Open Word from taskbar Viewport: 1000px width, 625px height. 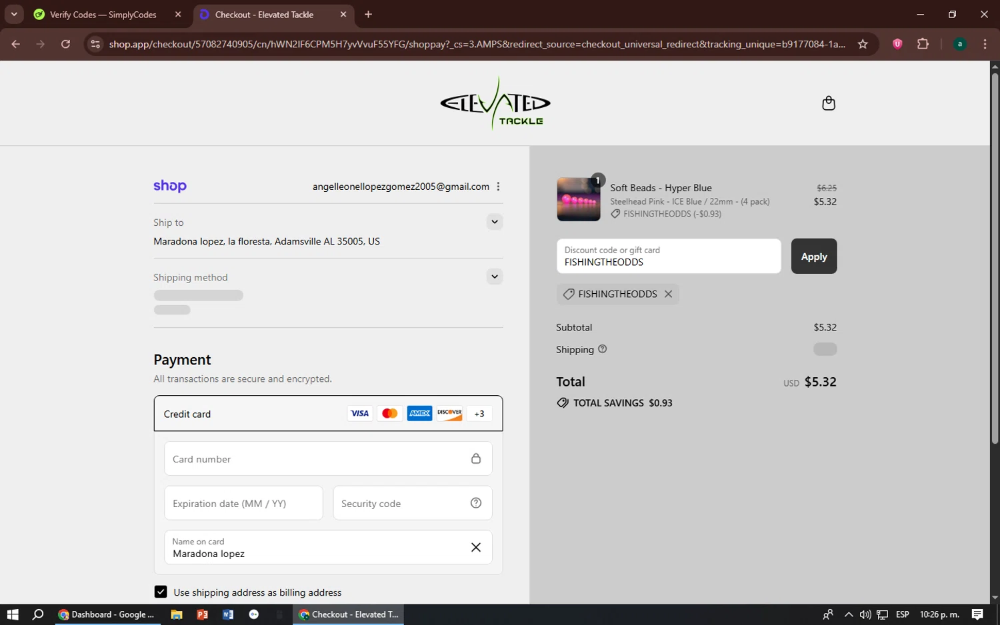tap(228, 614)
